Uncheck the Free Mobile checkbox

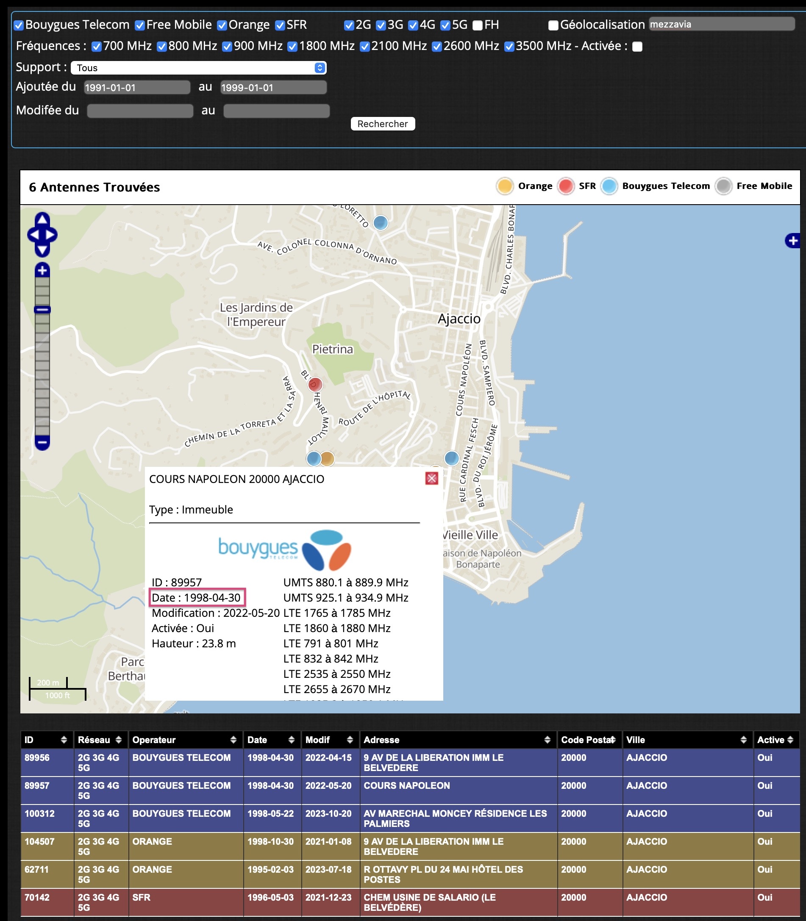(x=140, y=25)
